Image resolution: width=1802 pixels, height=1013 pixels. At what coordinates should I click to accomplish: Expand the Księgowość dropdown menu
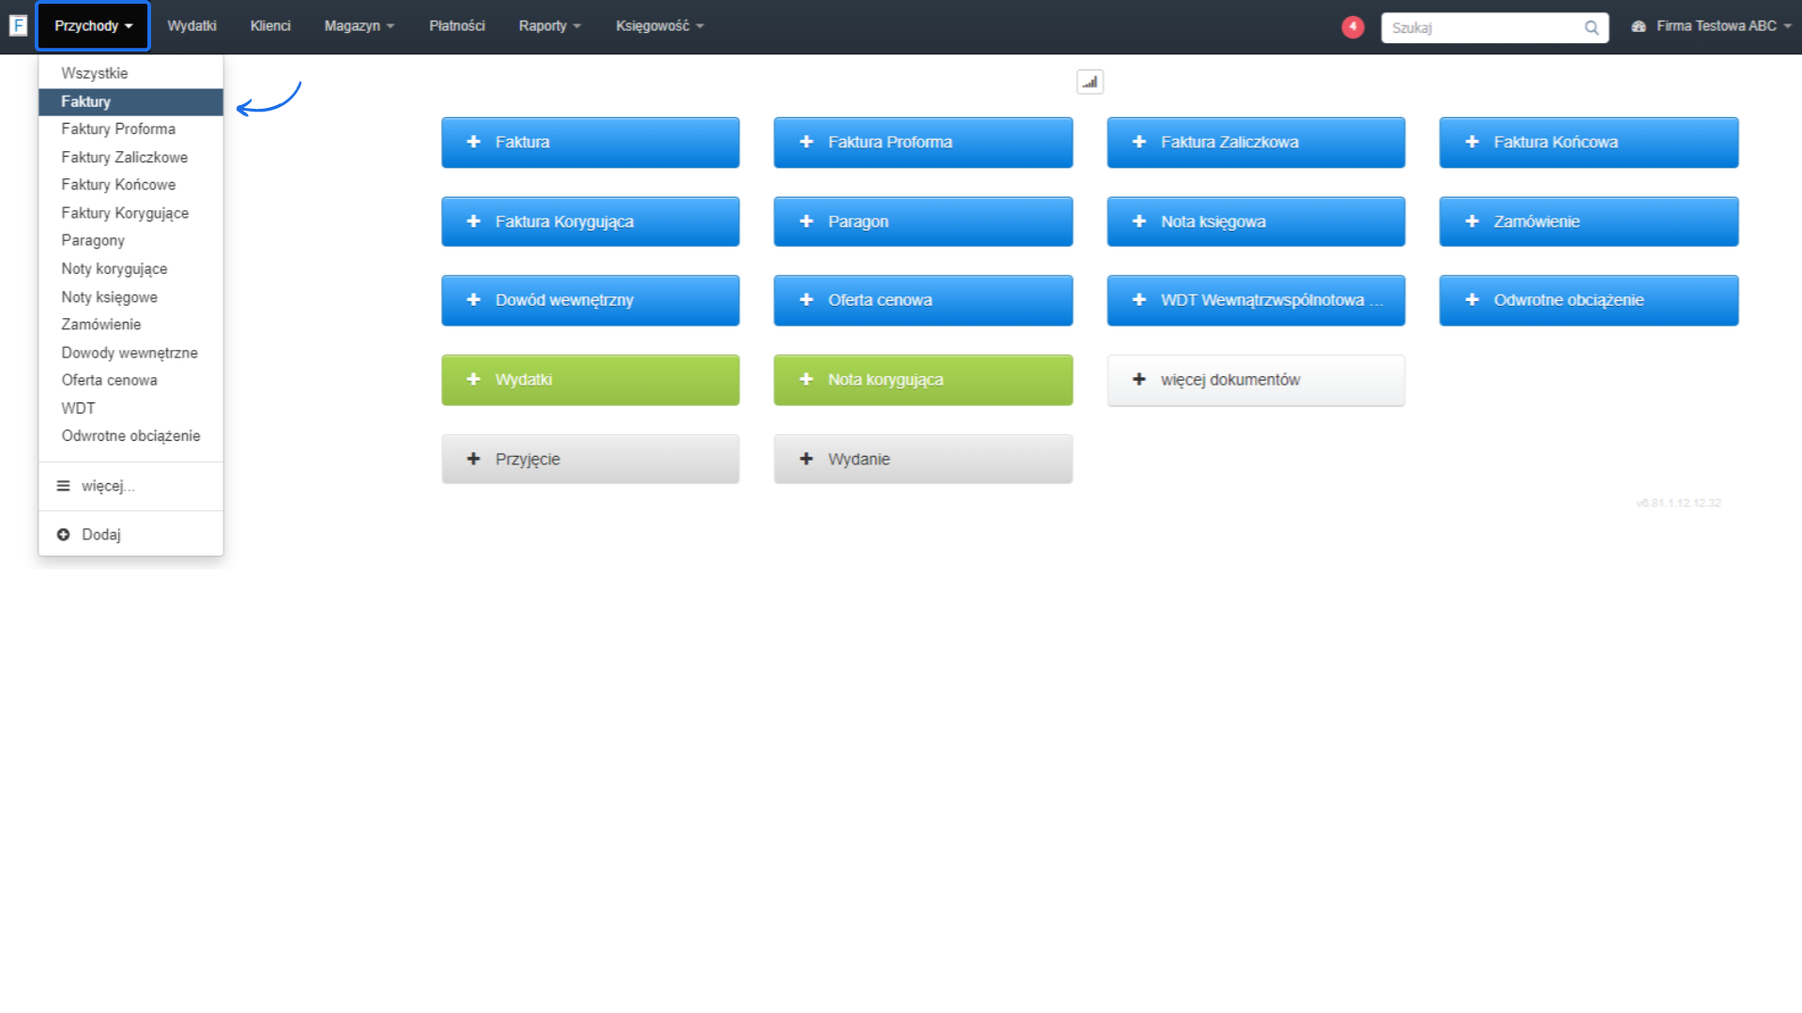659,26
